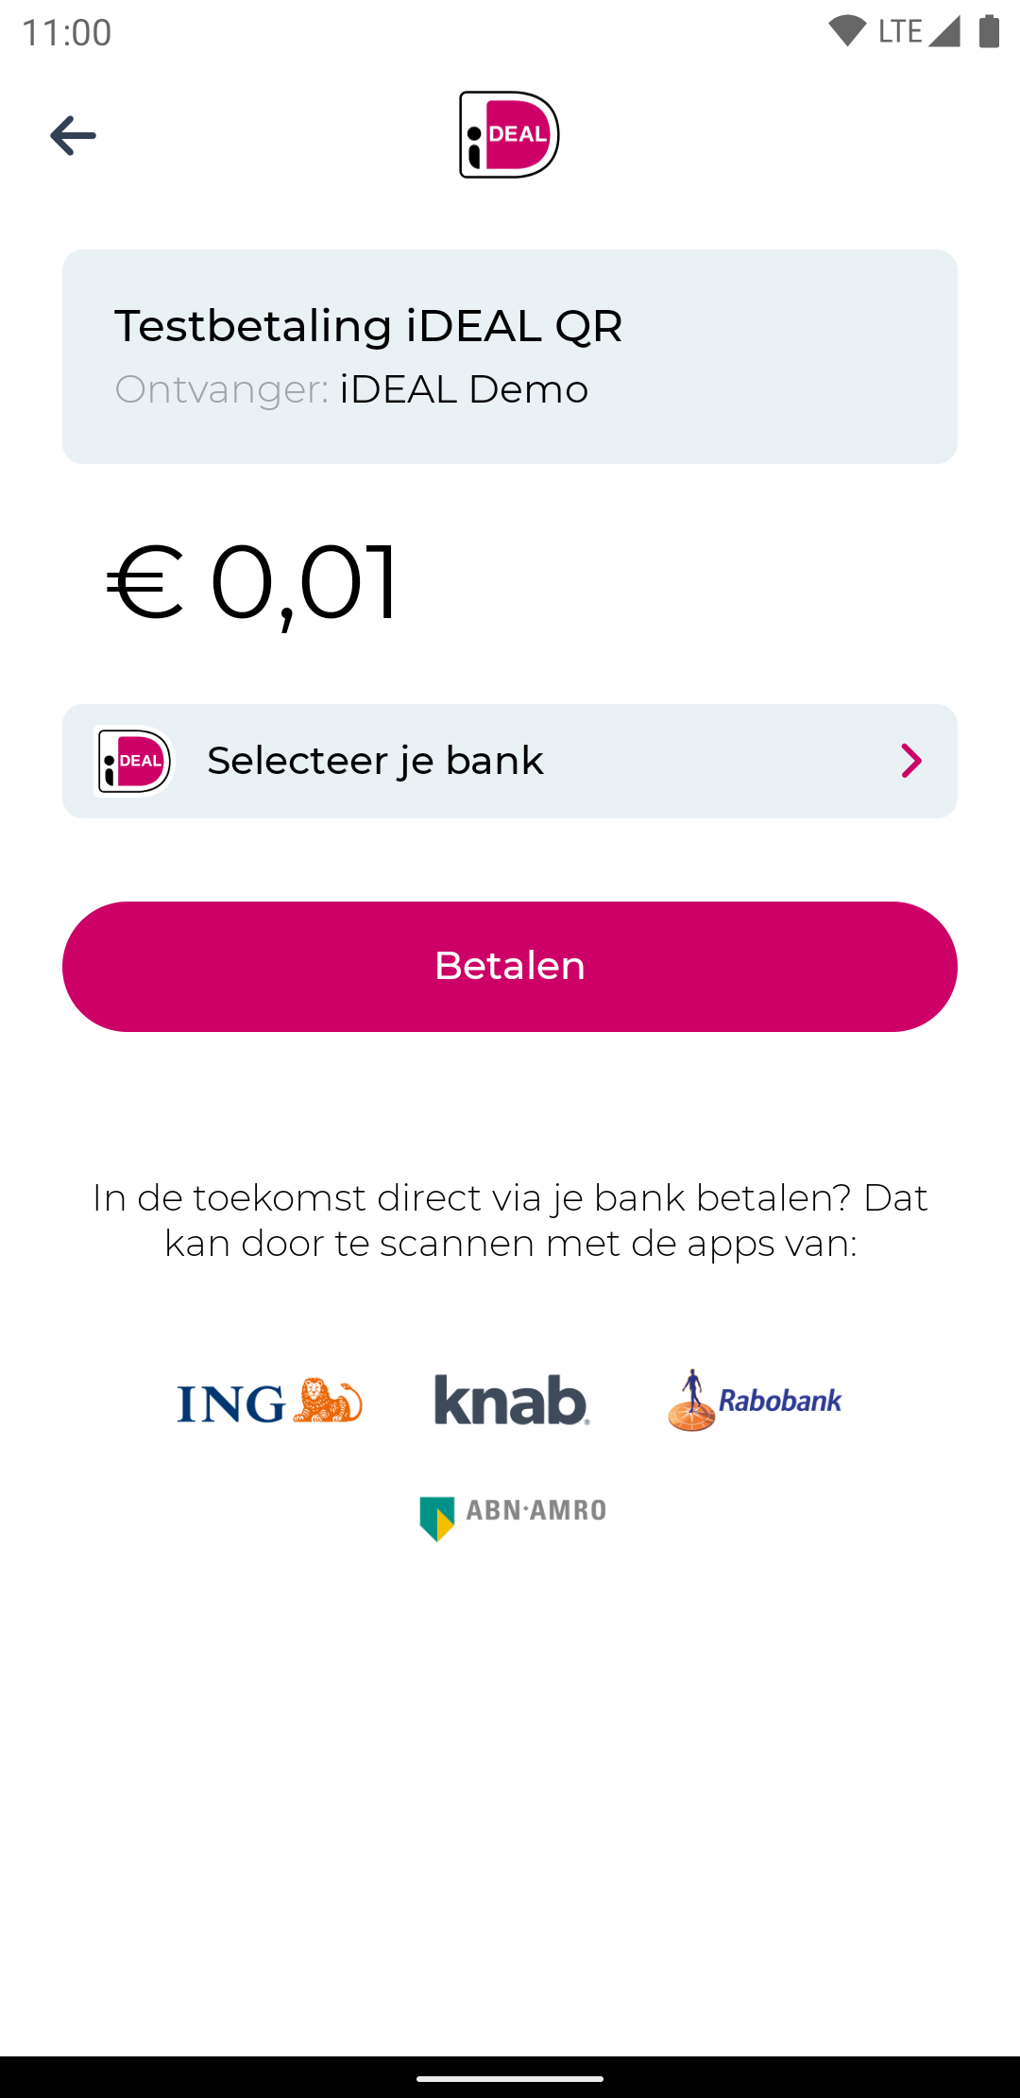
Task: Tap the pink chevron to expand bank list
Action: pyautogui.click(x=910, y=761)
